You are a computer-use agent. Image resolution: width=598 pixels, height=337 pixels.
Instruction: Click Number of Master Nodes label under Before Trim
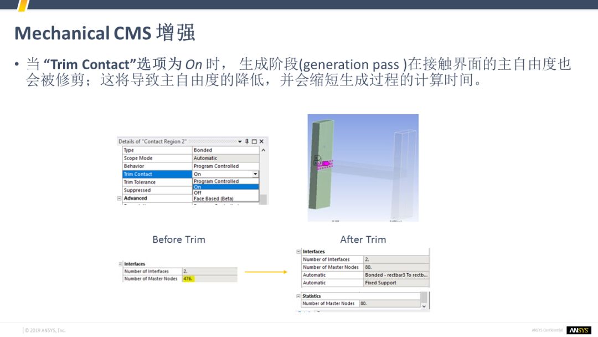pyautogui.click(x=151, y=279)
